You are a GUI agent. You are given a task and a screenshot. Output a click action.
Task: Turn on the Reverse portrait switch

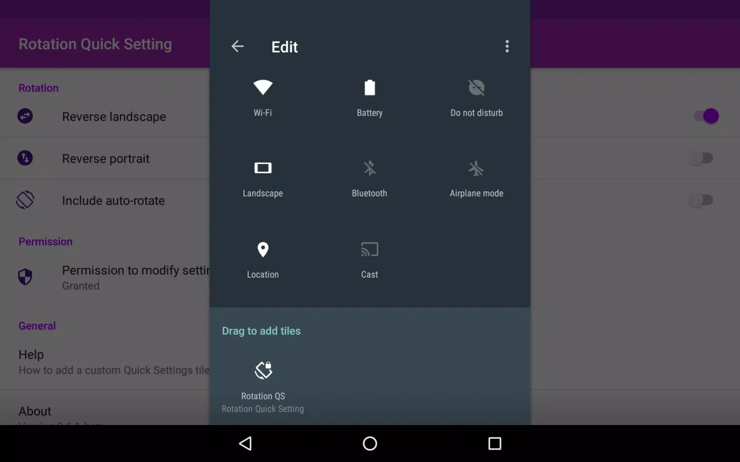(701, 158)
